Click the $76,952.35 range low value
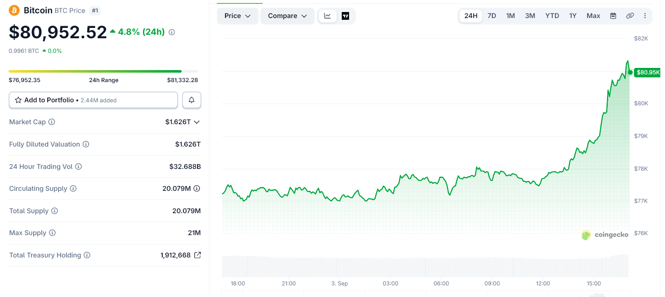This screenshot has width=665, height=297. (25, 80)
